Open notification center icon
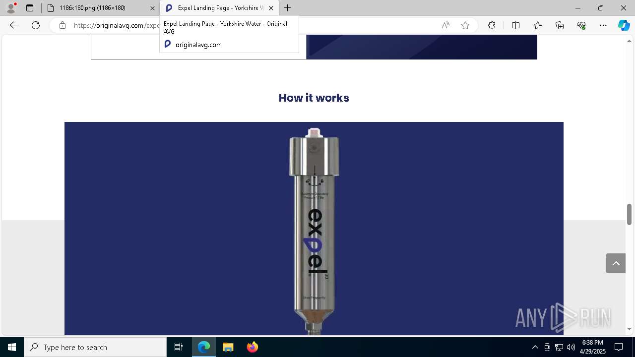The height and width of the screenshot is (357, 635). (619, 347)
